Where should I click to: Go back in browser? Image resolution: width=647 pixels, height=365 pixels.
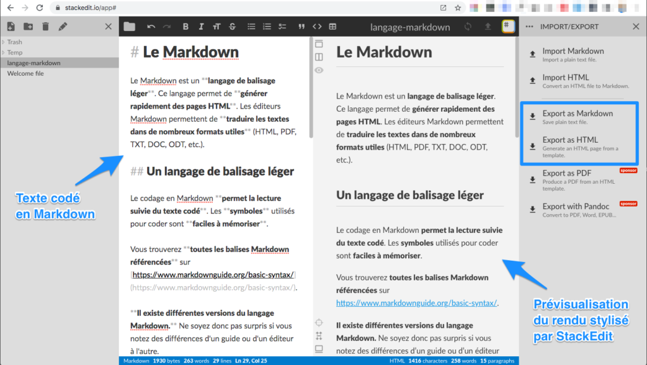(x=10, y=8)
